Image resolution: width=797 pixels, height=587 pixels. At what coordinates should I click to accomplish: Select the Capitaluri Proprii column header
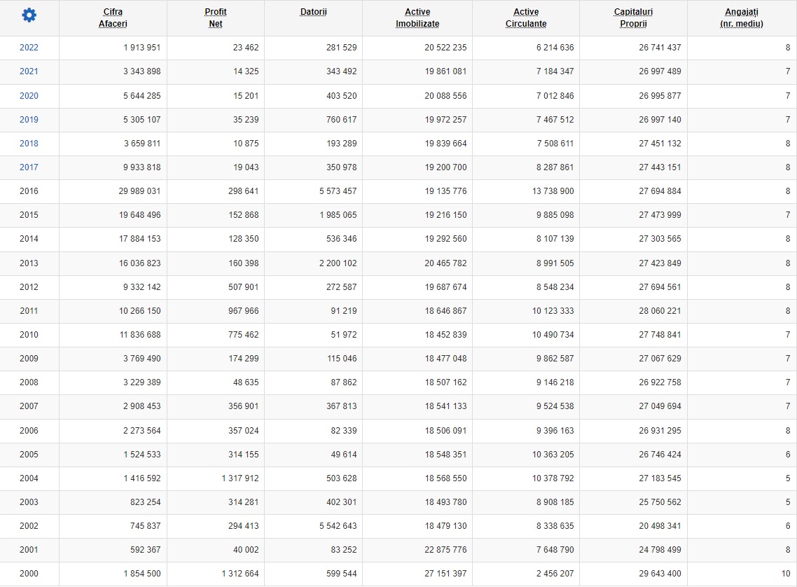click(x=633, y=18)
